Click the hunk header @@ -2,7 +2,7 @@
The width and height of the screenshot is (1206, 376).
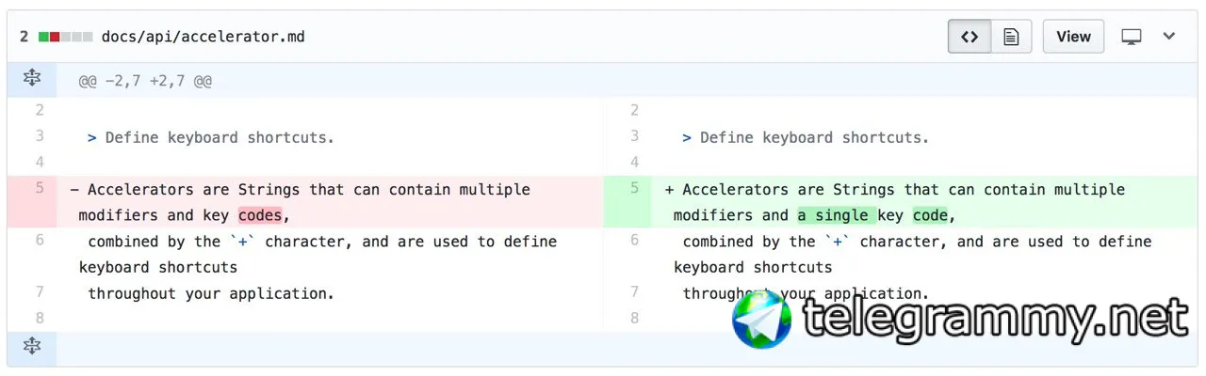pyautogui.click(x=145, y=81)
